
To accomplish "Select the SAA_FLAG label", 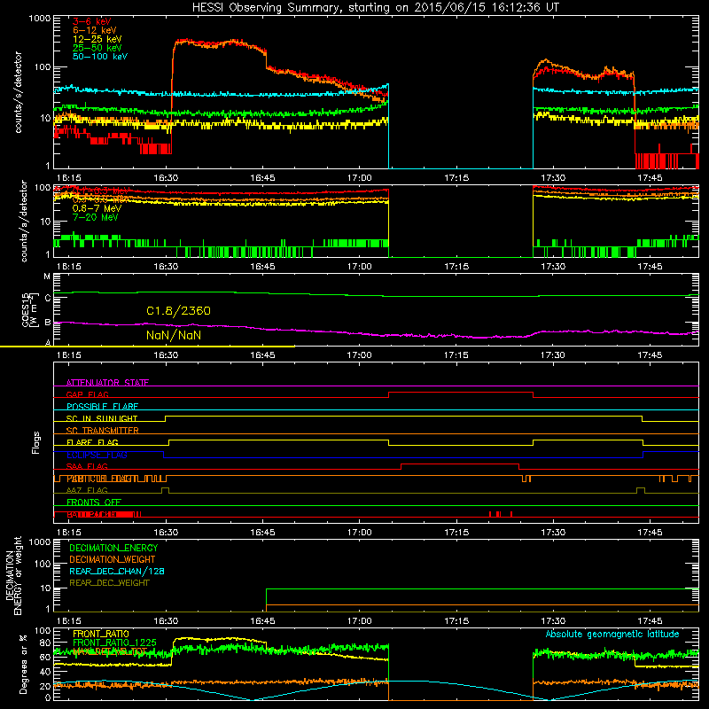I will [87, 466].
